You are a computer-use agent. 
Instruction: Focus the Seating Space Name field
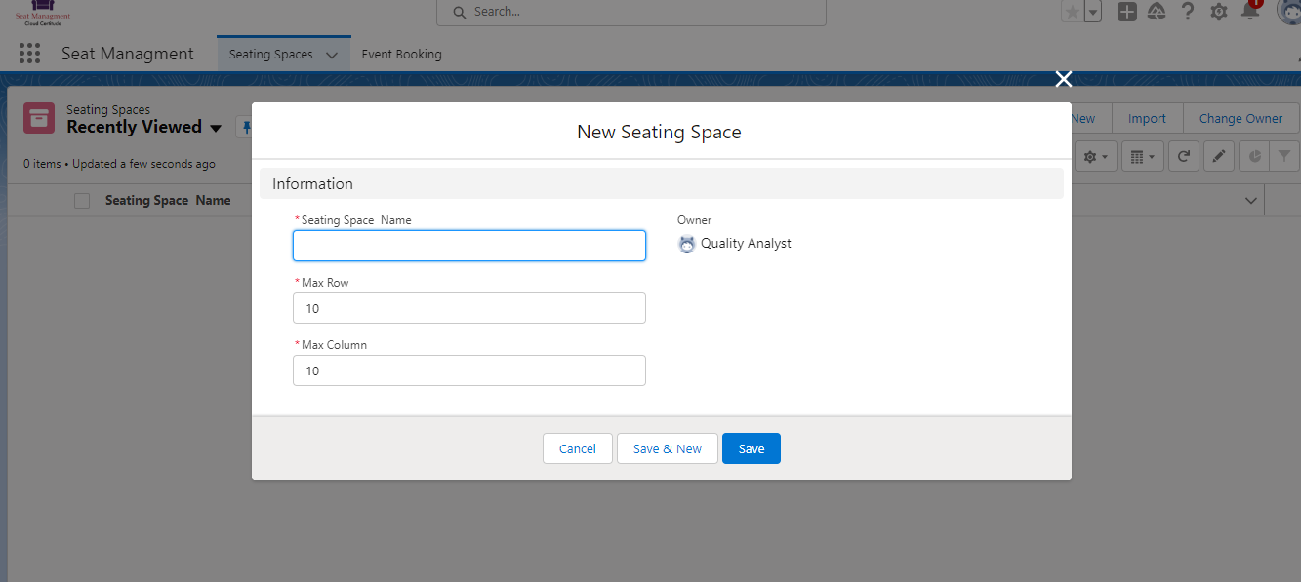(x=468, y=246)
